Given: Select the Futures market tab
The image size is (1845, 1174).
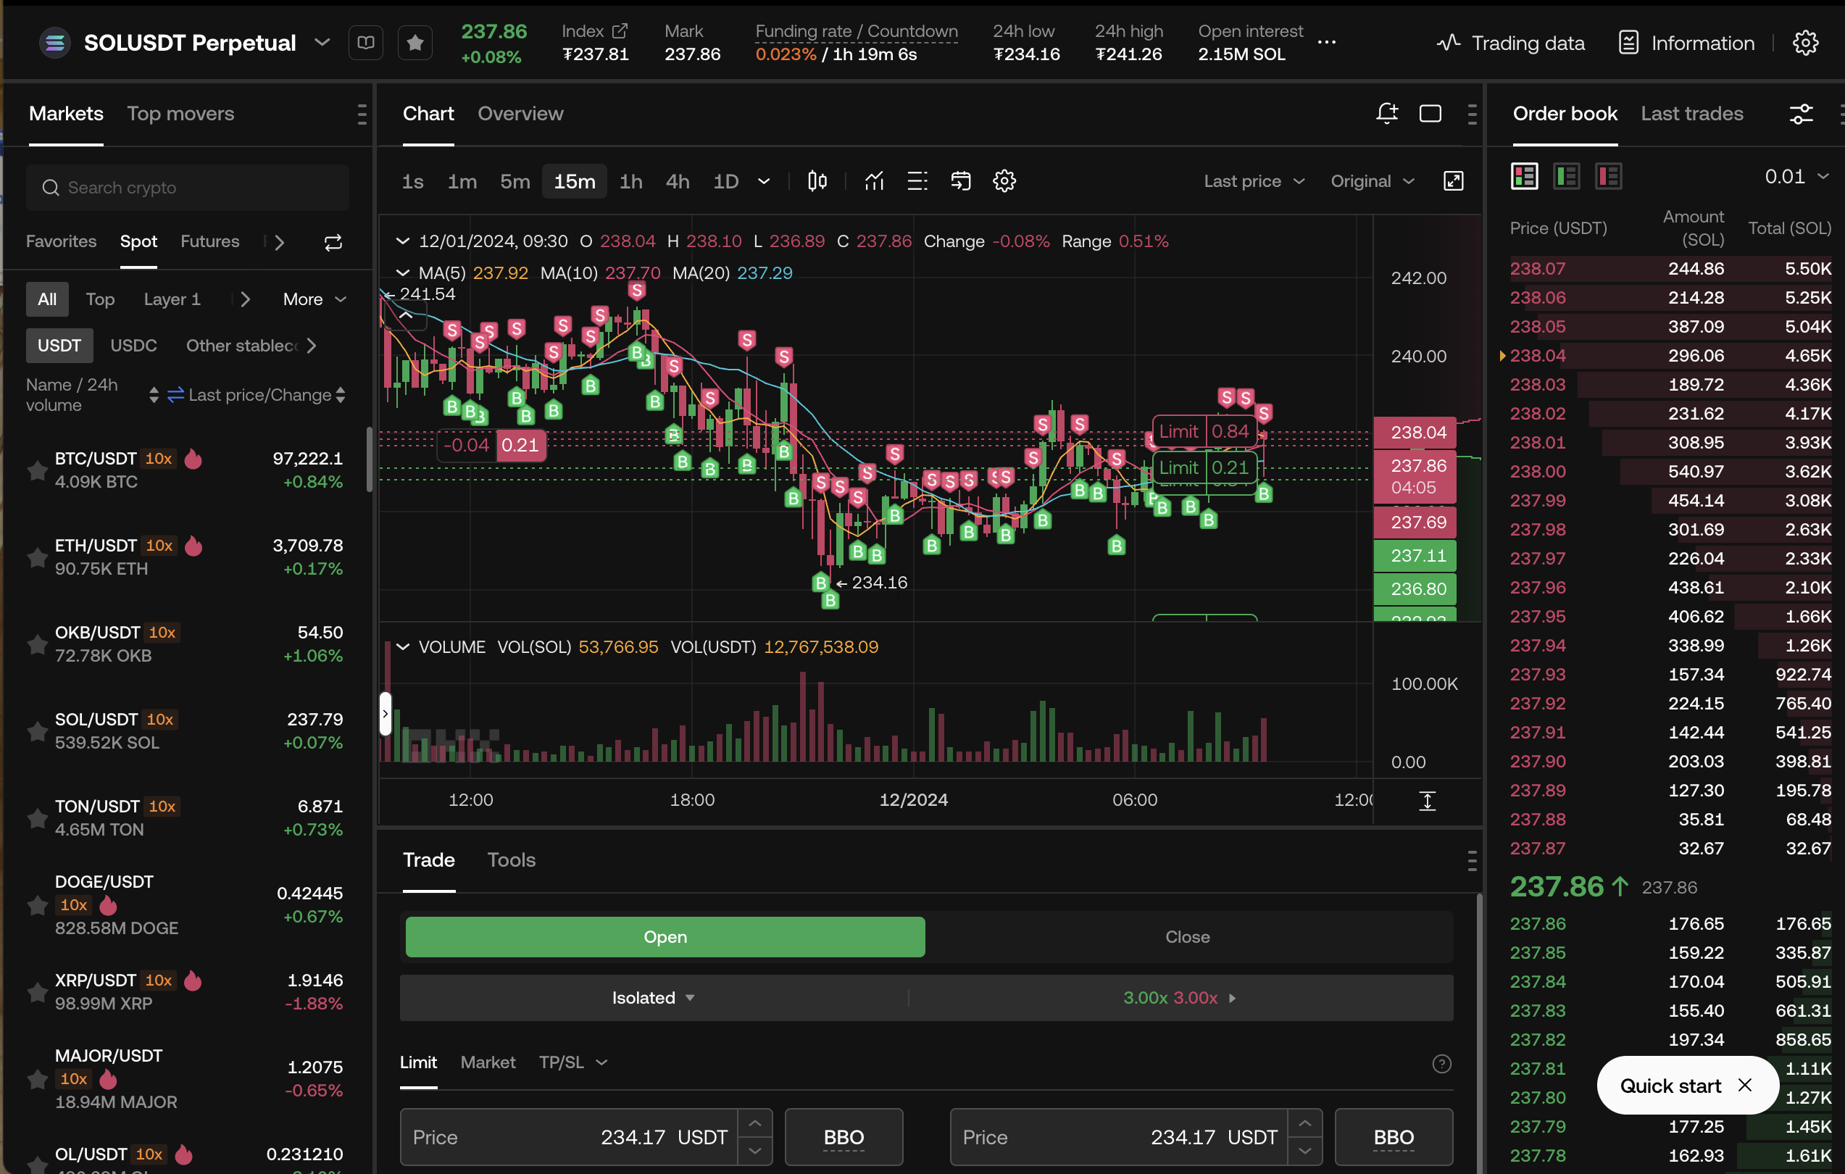Looking at the screenshot, I should (210, 241).
